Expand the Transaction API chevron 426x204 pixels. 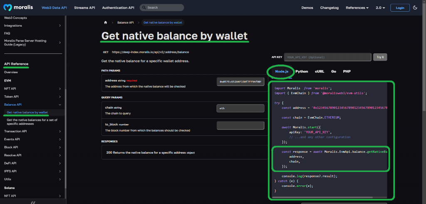[x=60, y=132]
